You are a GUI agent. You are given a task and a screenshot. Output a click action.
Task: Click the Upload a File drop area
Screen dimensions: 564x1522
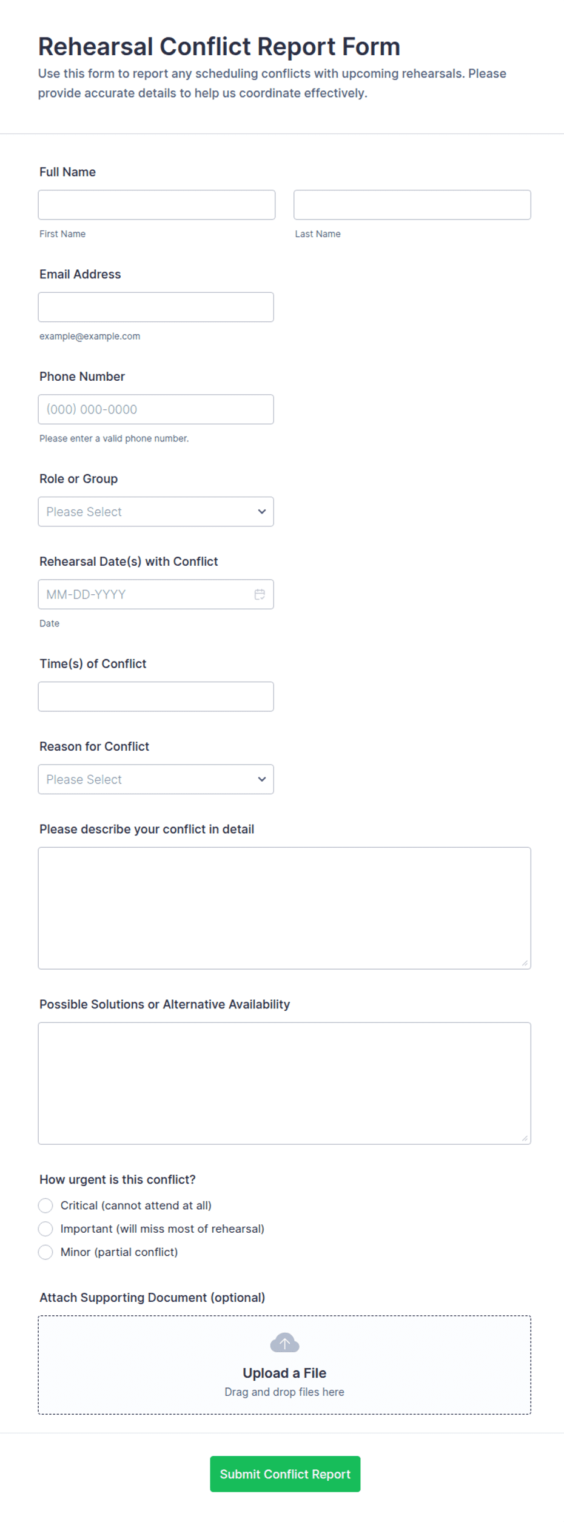pyautogui.click(x=284, y=1365)
